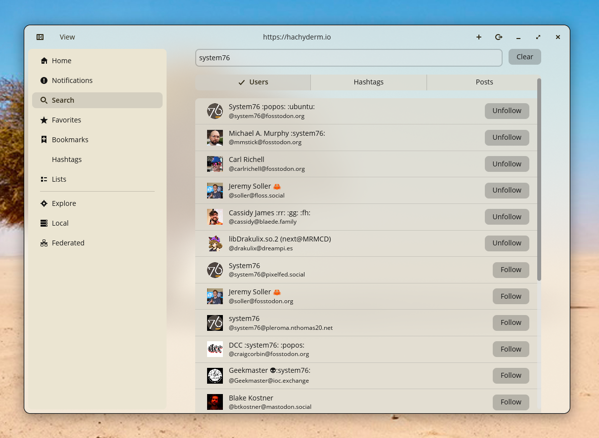The width and height of the screenshot is (599, 438).
Task: Click system76 pleroma avatar
Action: pos(215,323)
